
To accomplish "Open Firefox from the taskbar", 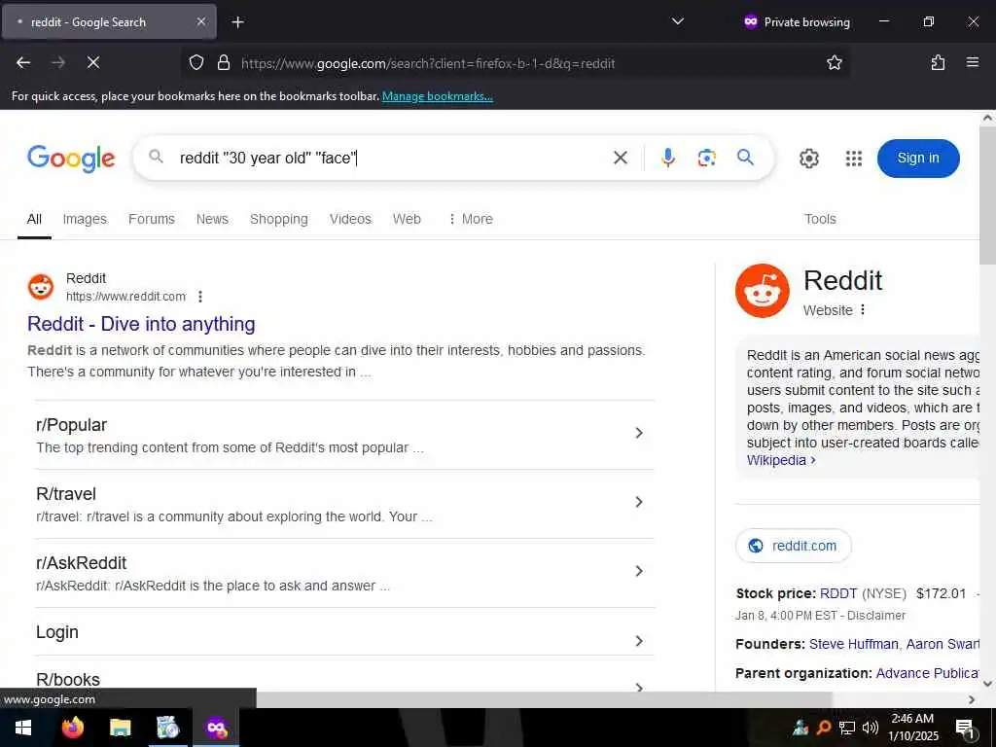I will [x=72, y=728].
